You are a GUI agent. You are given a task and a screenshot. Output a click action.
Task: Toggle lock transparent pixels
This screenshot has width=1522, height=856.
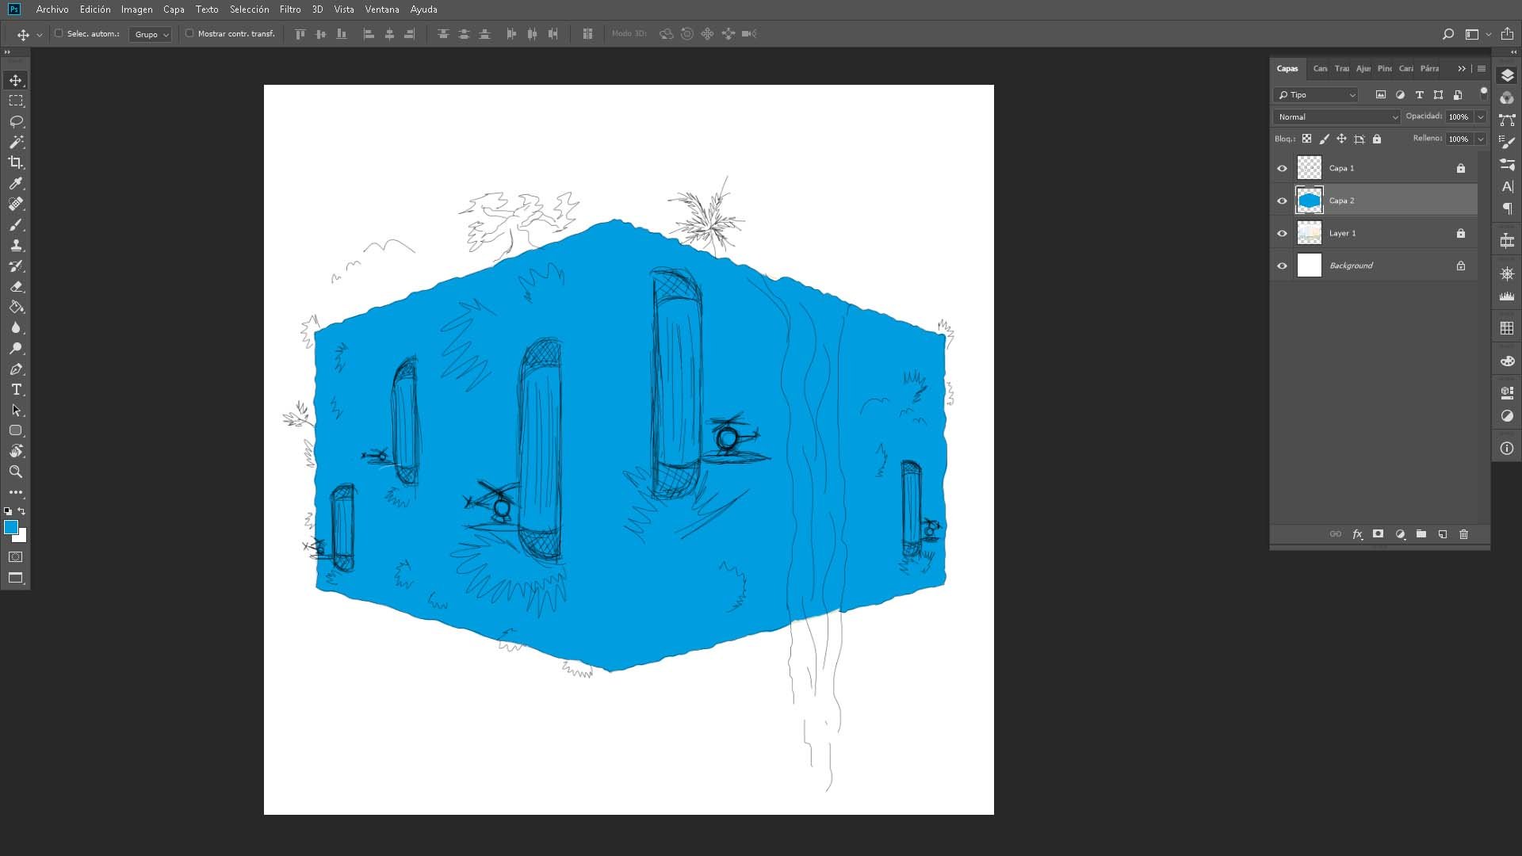1306,139
